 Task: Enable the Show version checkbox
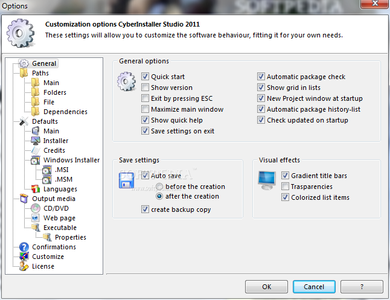(145, 88)
